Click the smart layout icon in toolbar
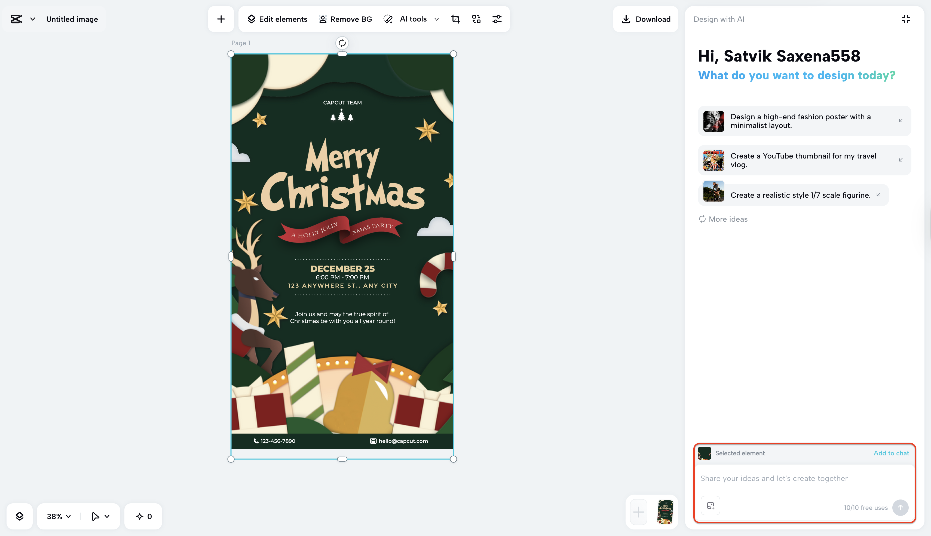The width and height of the screenshot is (931, 536). (476, 19)
